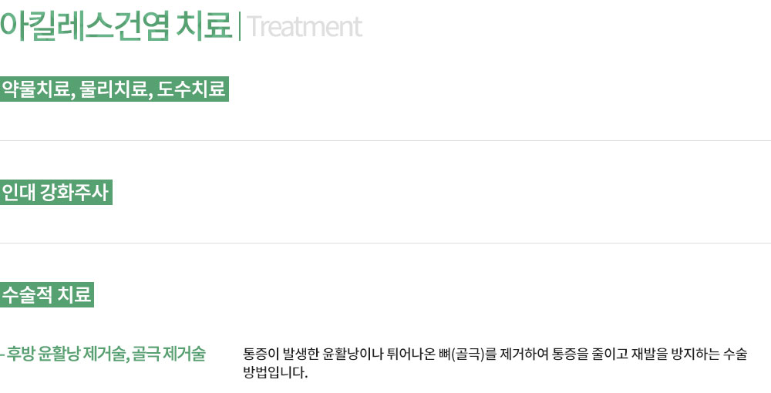Image resolution: width=771 pixels, height=393 pixels.
Task: Click the horizontal line below 약물치료 section
Action: point(385,141)
